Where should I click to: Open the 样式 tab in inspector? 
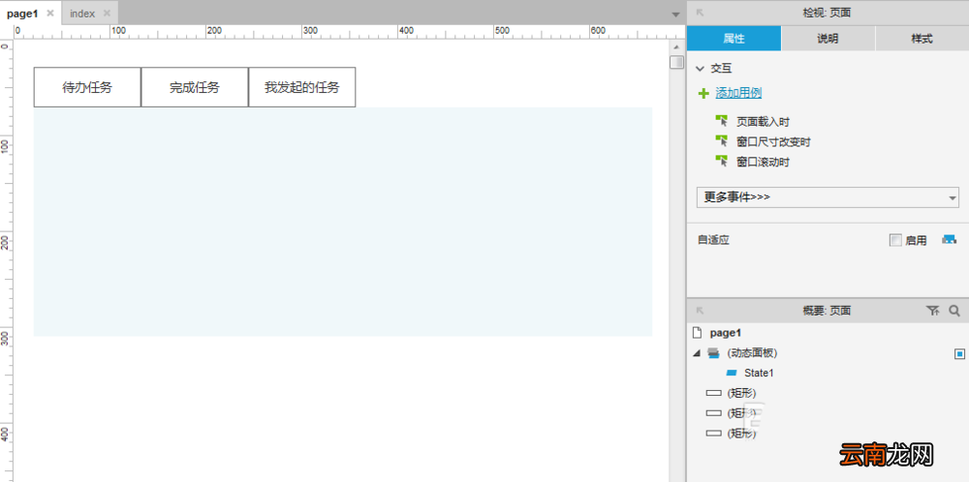tap(922, 39)
